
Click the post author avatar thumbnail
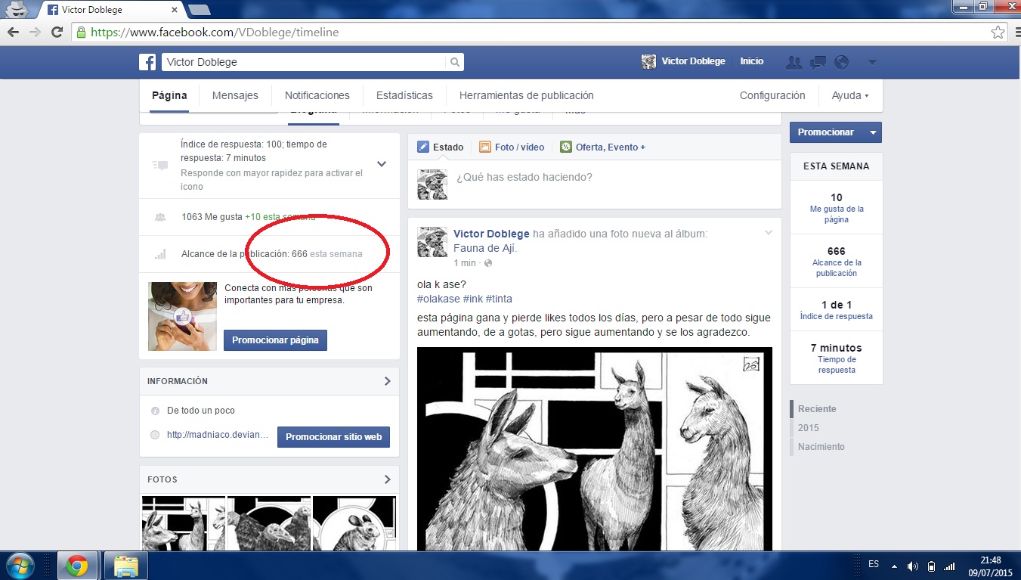pyautogui.click(x=432, y=242)
